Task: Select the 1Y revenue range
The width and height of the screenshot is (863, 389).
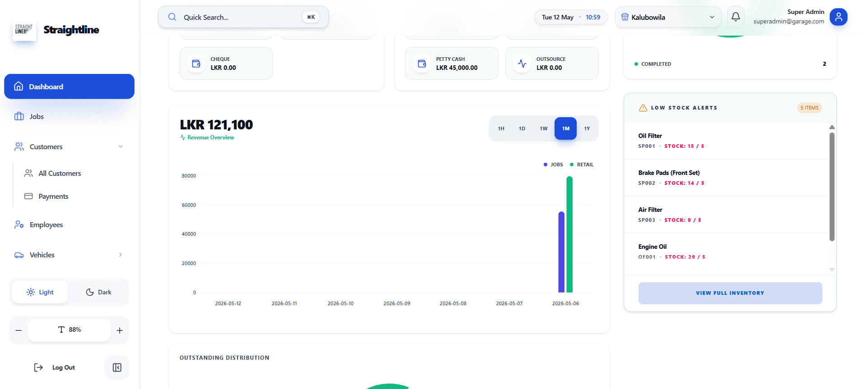Action: (x=587, y=128)
